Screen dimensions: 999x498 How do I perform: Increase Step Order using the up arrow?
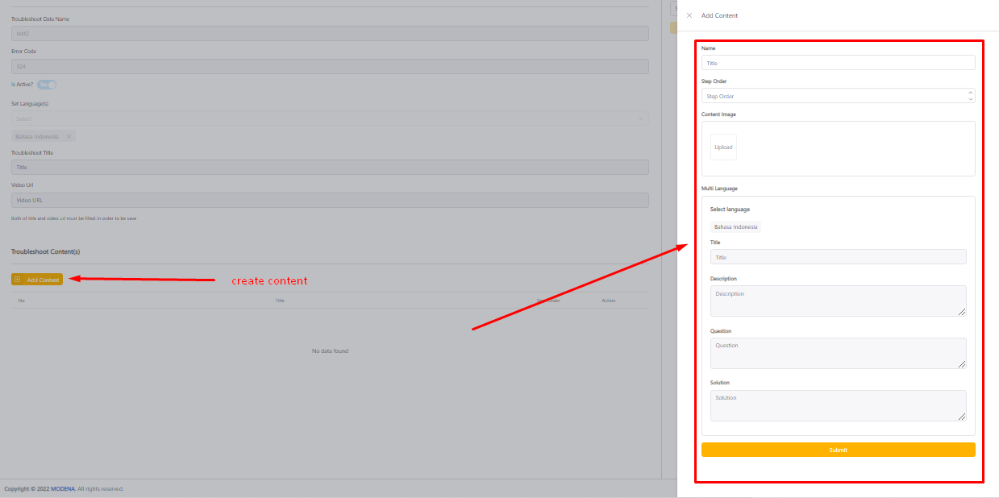point(970,93)
